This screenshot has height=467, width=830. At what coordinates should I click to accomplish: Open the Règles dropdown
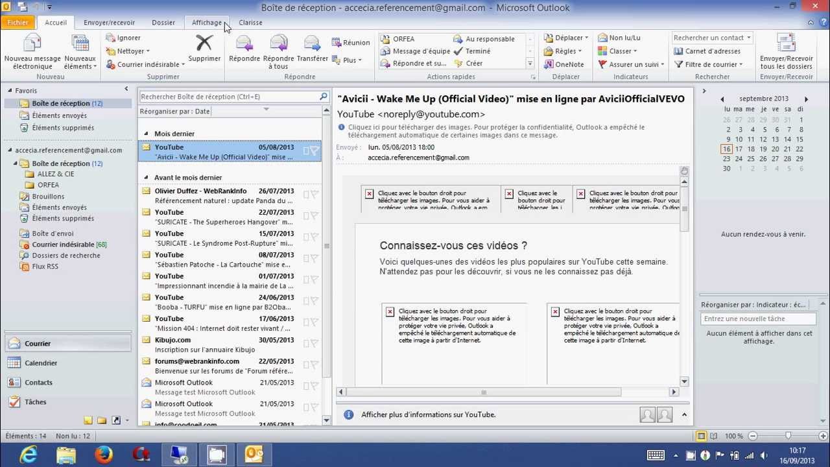(x=563, y=51)
